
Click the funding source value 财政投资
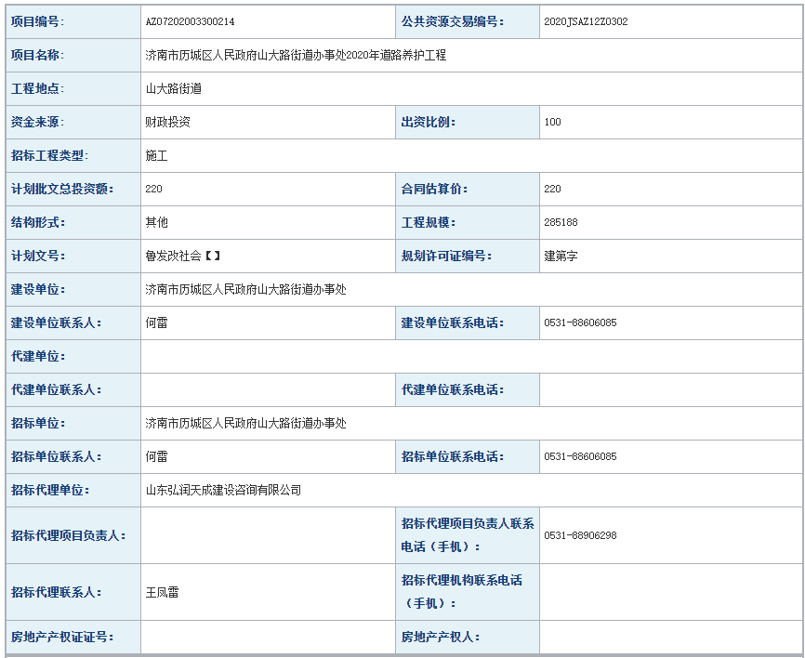[167, 122]
